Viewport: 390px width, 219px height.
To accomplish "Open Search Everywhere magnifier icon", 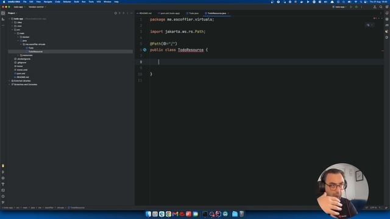I will [381, 7].
